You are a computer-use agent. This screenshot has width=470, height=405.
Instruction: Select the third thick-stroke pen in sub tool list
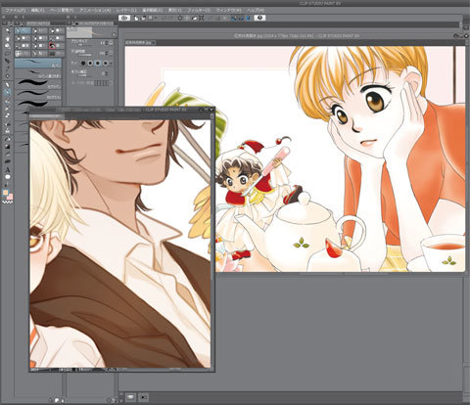[x=38, y=84]
